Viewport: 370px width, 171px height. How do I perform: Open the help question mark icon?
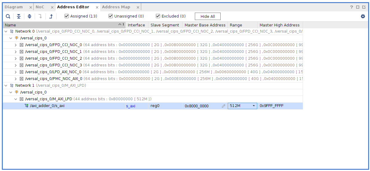tap(352, 7)
